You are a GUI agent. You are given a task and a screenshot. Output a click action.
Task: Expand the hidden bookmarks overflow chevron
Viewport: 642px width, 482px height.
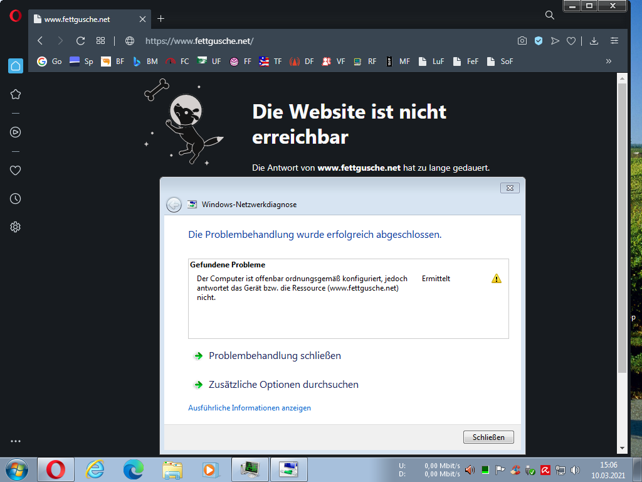tap(608, 62)
